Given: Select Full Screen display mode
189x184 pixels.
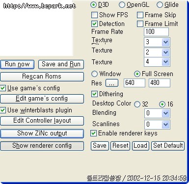Looking at the screenshot, I should click(137, 74).
